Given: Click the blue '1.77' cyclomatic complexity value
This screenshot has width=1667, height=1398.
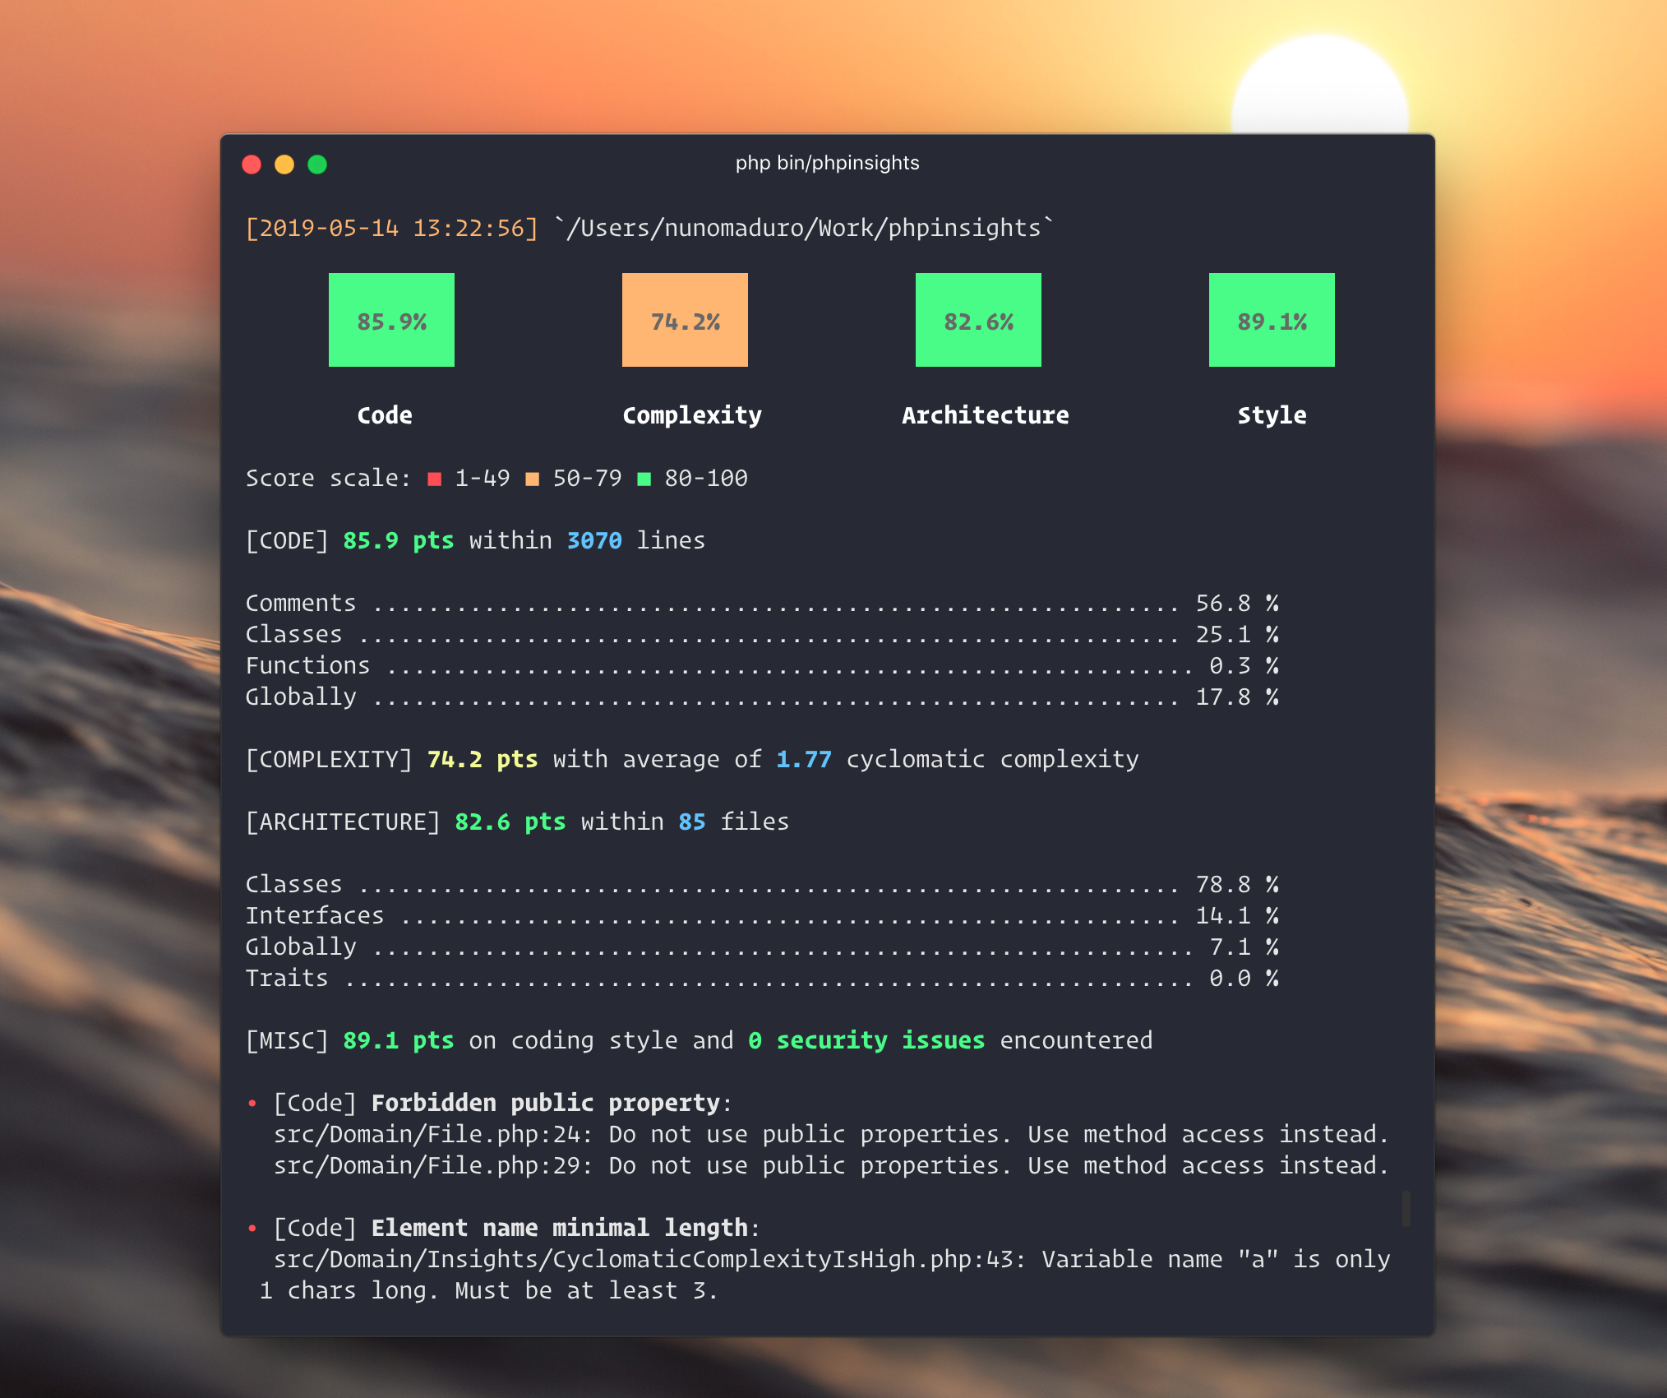Looking at the screenshot, I should pos(804,759).
